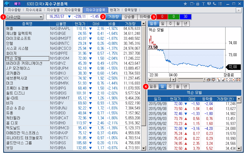Sort by 거래량 button

[113, 17]
